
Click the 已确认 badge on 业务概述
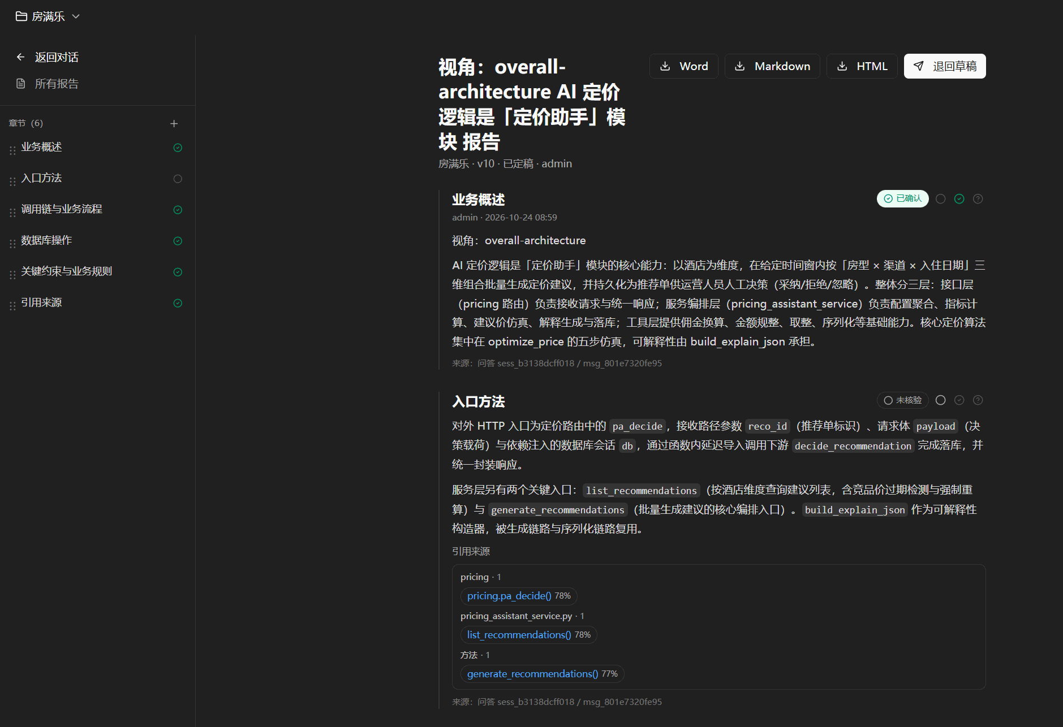pyautogui.click(x=903, y=198)
